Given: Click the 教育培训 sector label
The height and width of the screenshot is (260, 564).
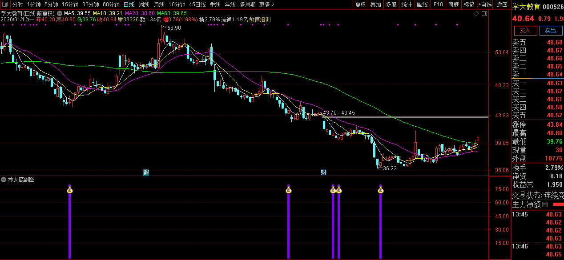Looking at the screenshot, I should (x=260, y=20).
